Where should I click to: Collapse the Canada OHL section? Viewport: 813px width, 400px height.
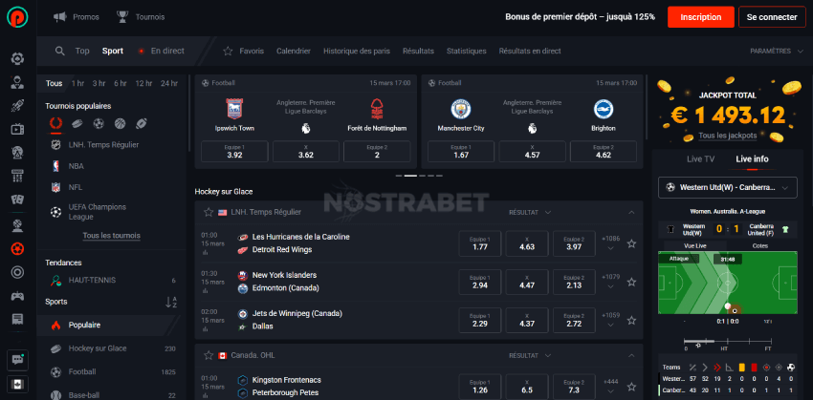coord(631,355)
